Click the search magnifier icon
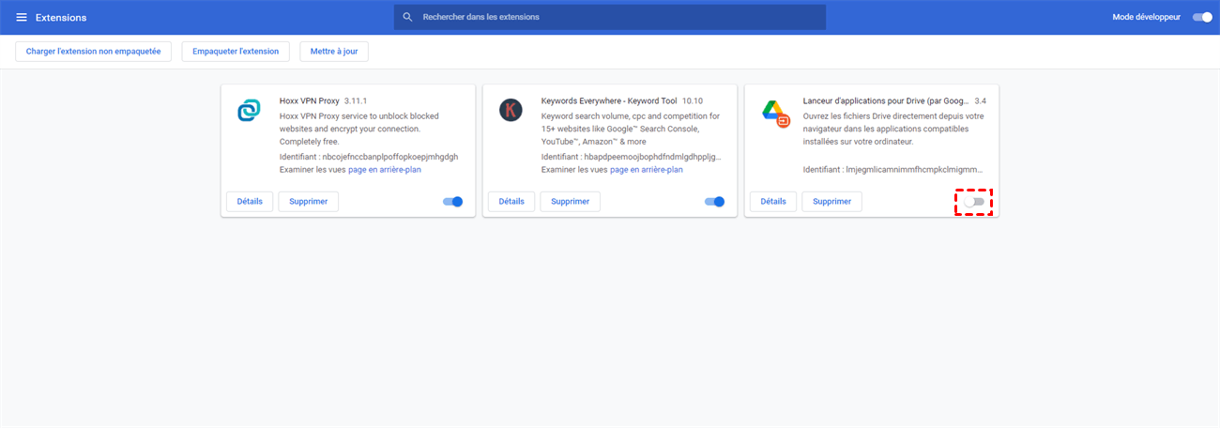This screenshot has width=1220, height=428. click(x=407, y=17)
